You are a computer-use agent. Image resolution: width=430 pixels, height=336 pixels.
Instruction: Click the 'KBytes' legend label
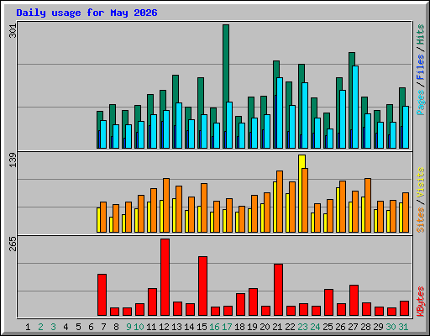tap(421, 302)
